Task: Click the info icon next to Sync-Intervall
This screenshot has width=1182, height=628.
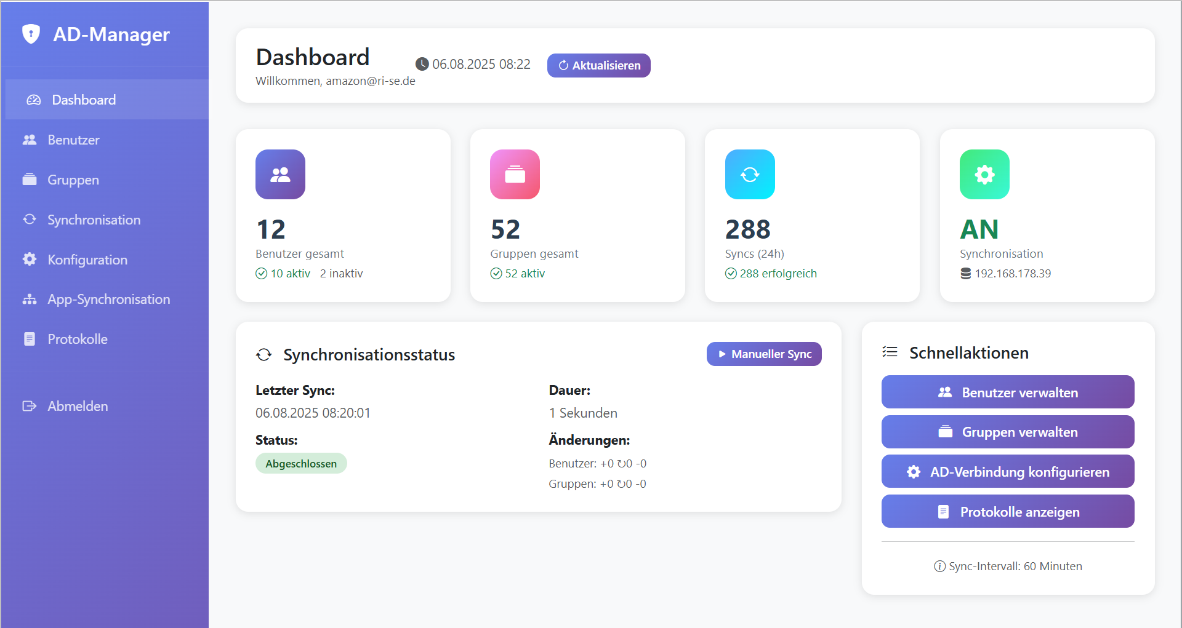Action: tap(939, 566)
